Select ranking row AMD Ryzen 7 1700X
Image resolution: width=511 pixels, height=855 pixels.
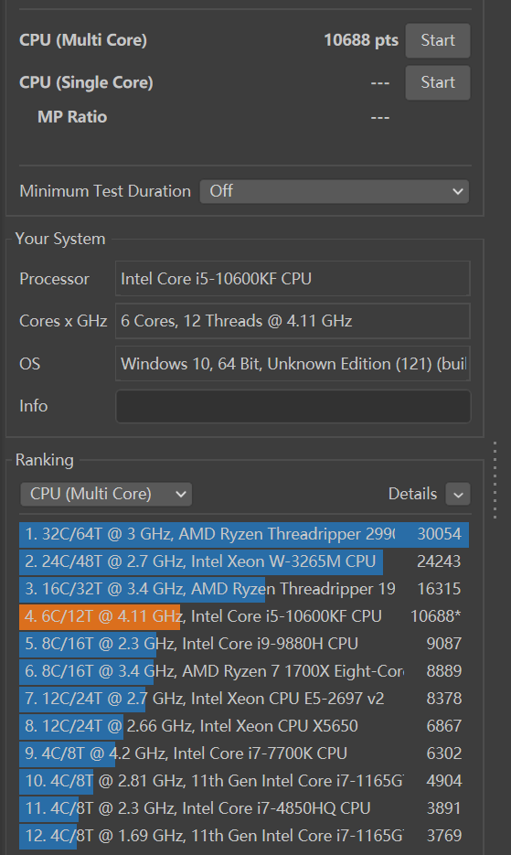[x=244, y=671]
